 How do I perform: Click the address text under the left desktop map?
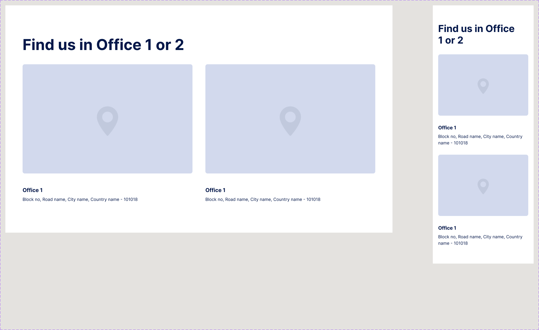point(80,199)
